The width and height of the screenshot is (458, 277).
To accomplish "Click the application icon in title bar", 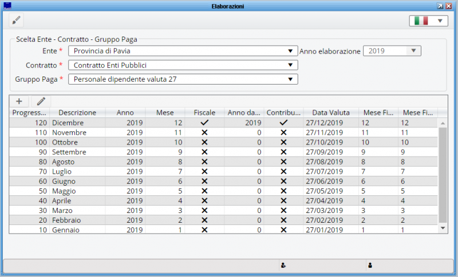I will (x=7, y=6).
